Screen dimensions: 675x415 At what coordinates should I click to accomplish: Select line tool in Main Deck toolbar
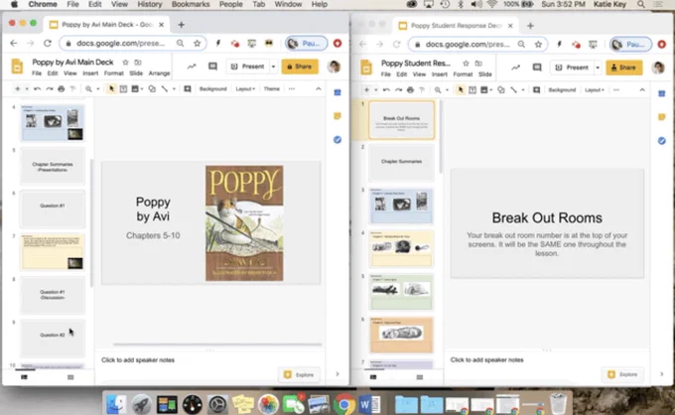click(165, 89)
